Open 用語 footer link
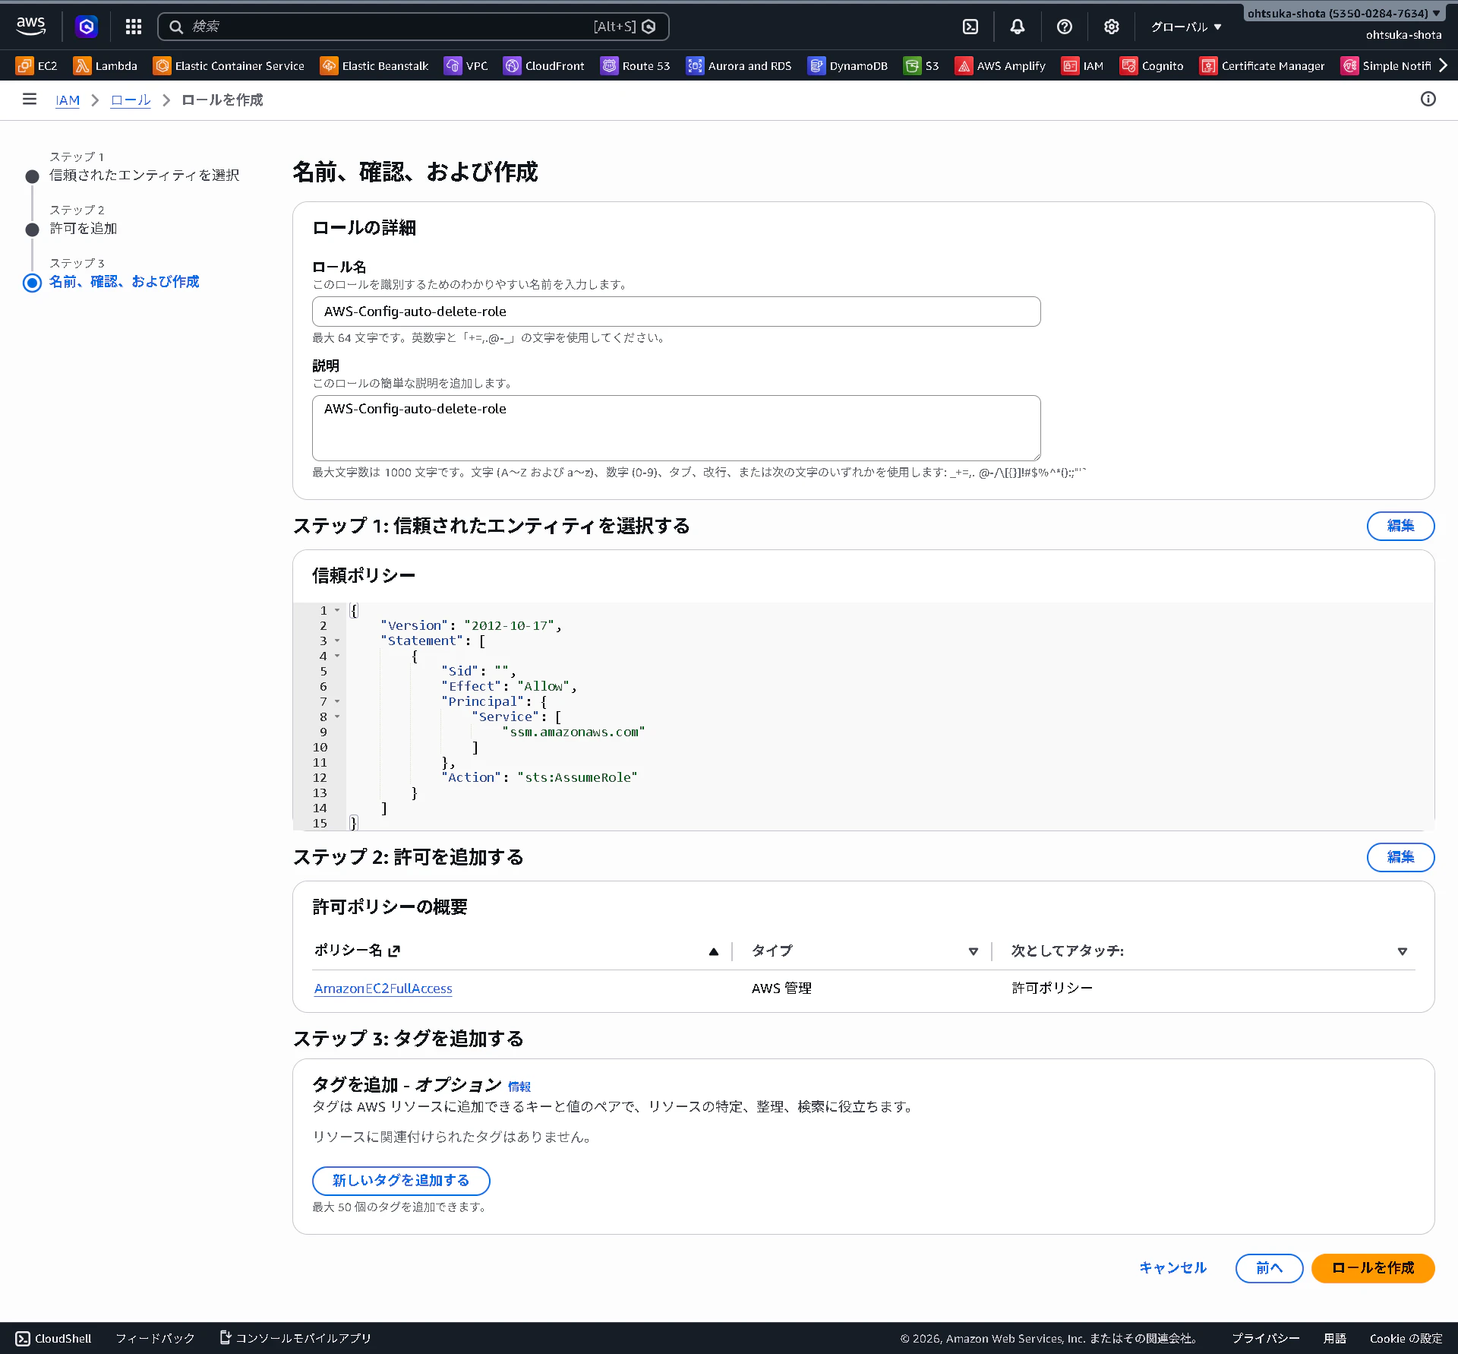 point(1334,1339)
